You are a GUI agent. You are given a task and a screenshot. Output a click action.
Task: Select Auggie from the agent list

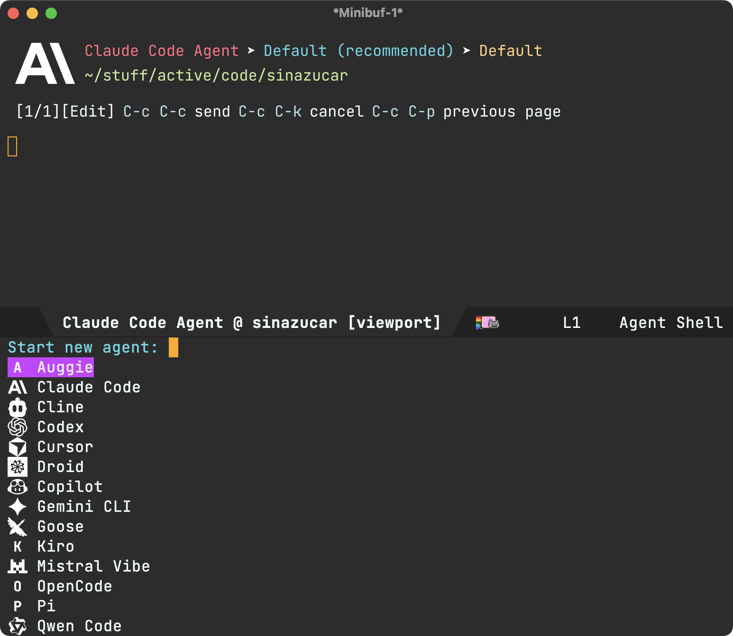65,367
